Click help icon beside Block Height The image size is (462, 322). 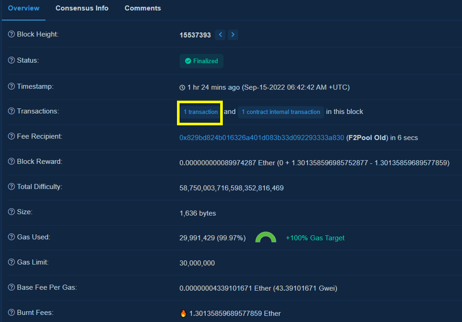tap(11, 34)
